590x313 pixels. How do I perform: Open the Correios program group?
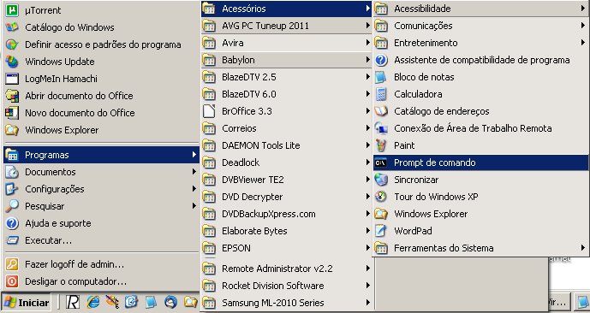click(x=287, y=128)
